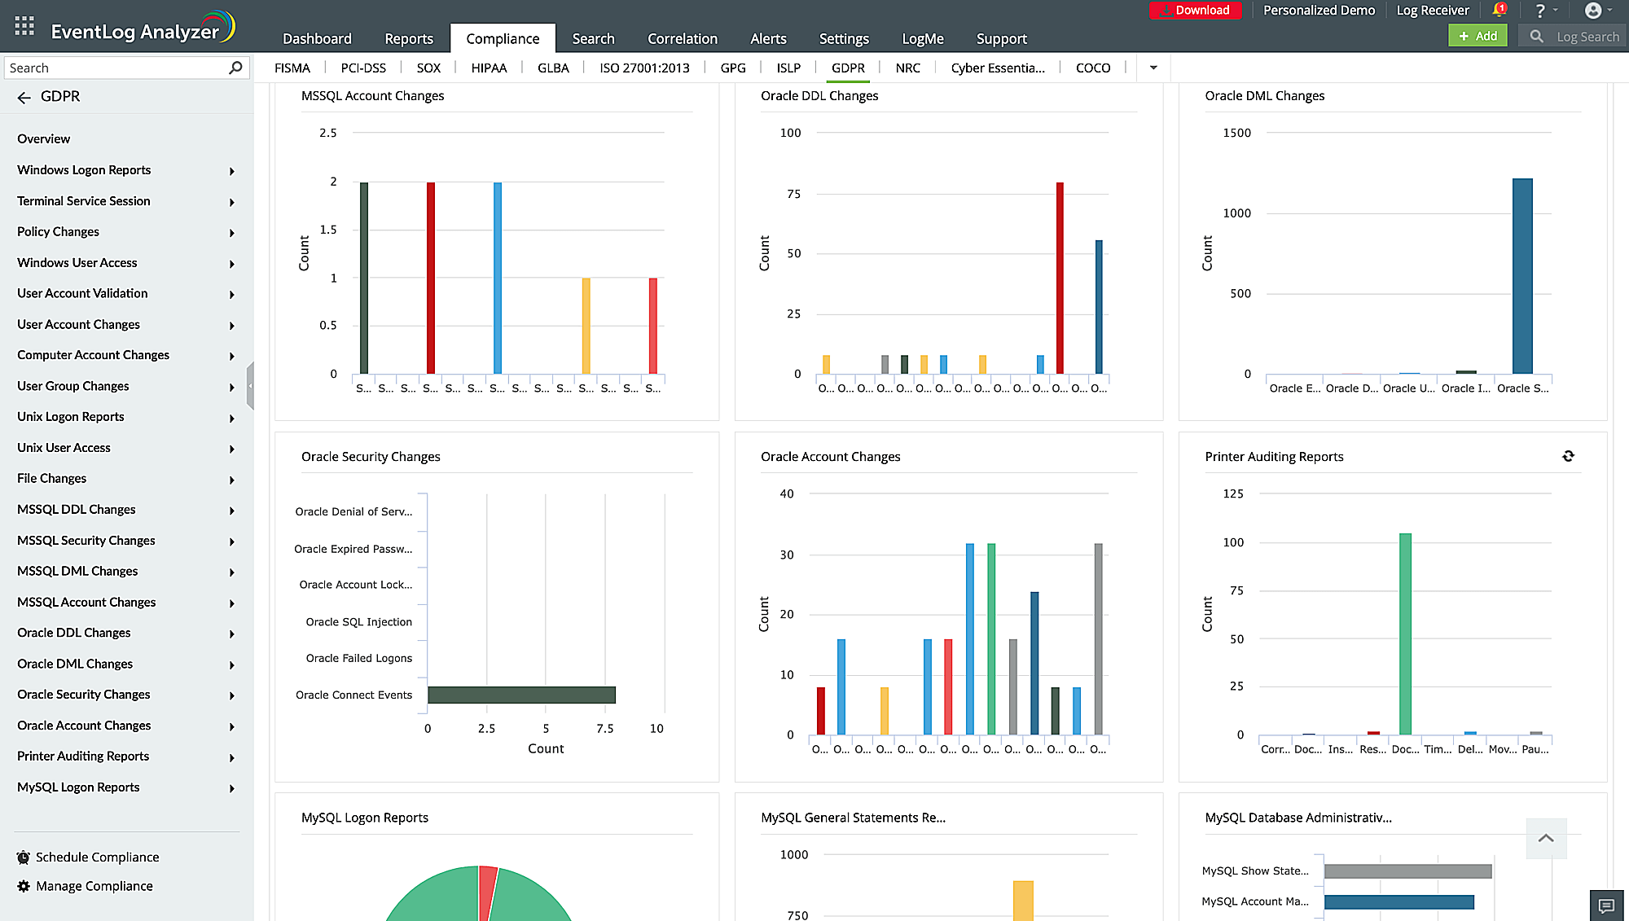Select the PCI-DSS compliance tab
Screen dimensions: 1629x921
click(363, 68)
